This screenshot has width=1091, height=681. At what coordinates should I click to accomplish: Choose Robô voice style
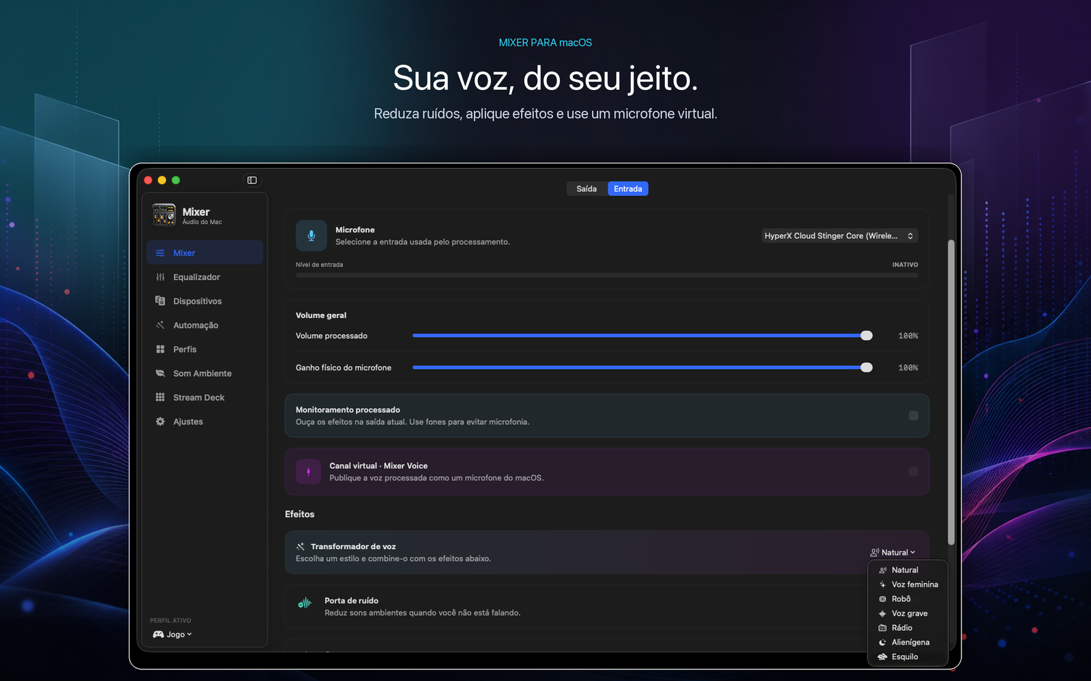[x=908, y=599]
